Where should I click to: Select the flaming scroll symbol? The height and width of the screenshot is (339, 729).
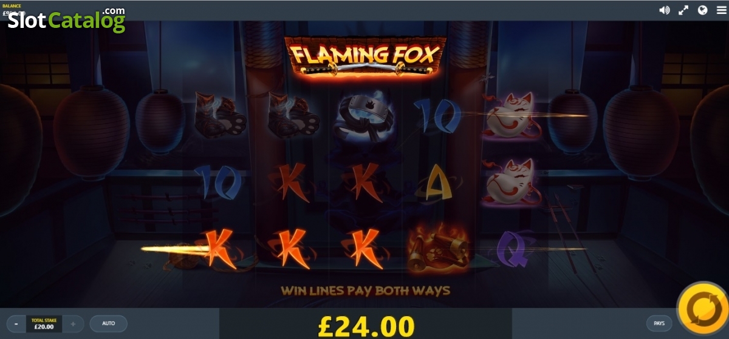pyautogui.click(x=439, y=247)
